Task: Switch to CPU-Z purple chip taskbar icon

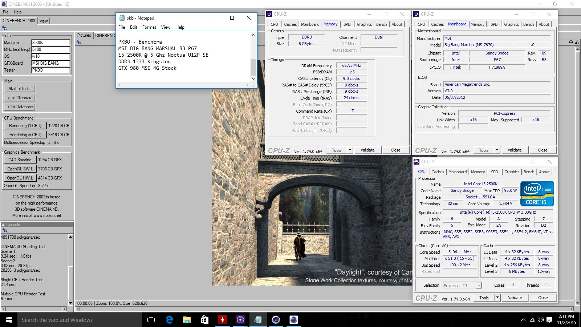Action: 240,320
